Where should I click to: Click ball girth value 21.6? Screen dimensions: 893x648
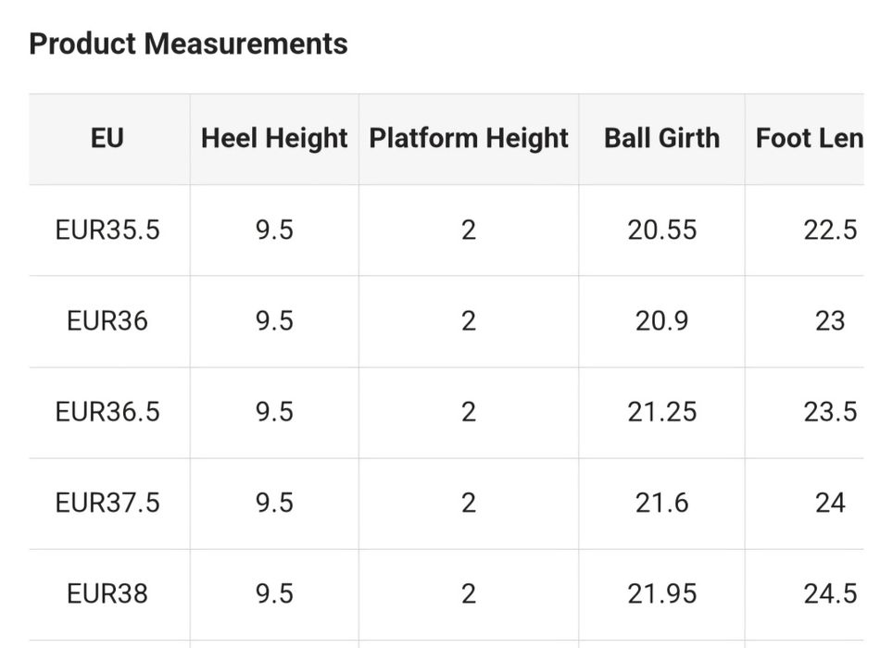coord(661,503)
